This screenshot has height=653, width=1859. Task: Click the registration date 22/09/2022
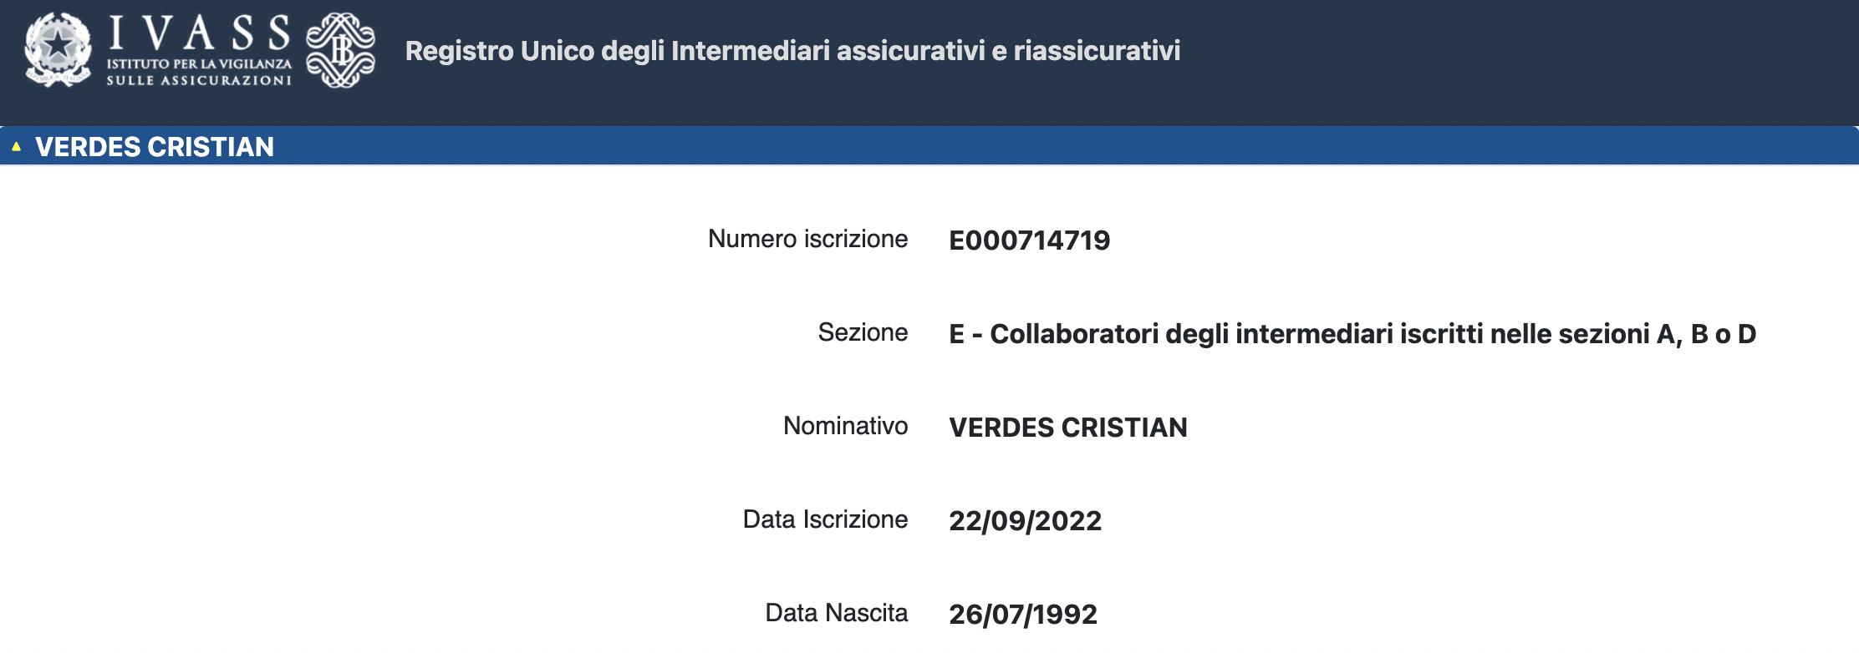tap(1025, 521)
